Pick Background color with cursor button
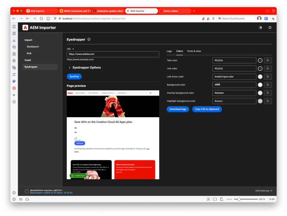287x216 pixels. pos(268,85)
